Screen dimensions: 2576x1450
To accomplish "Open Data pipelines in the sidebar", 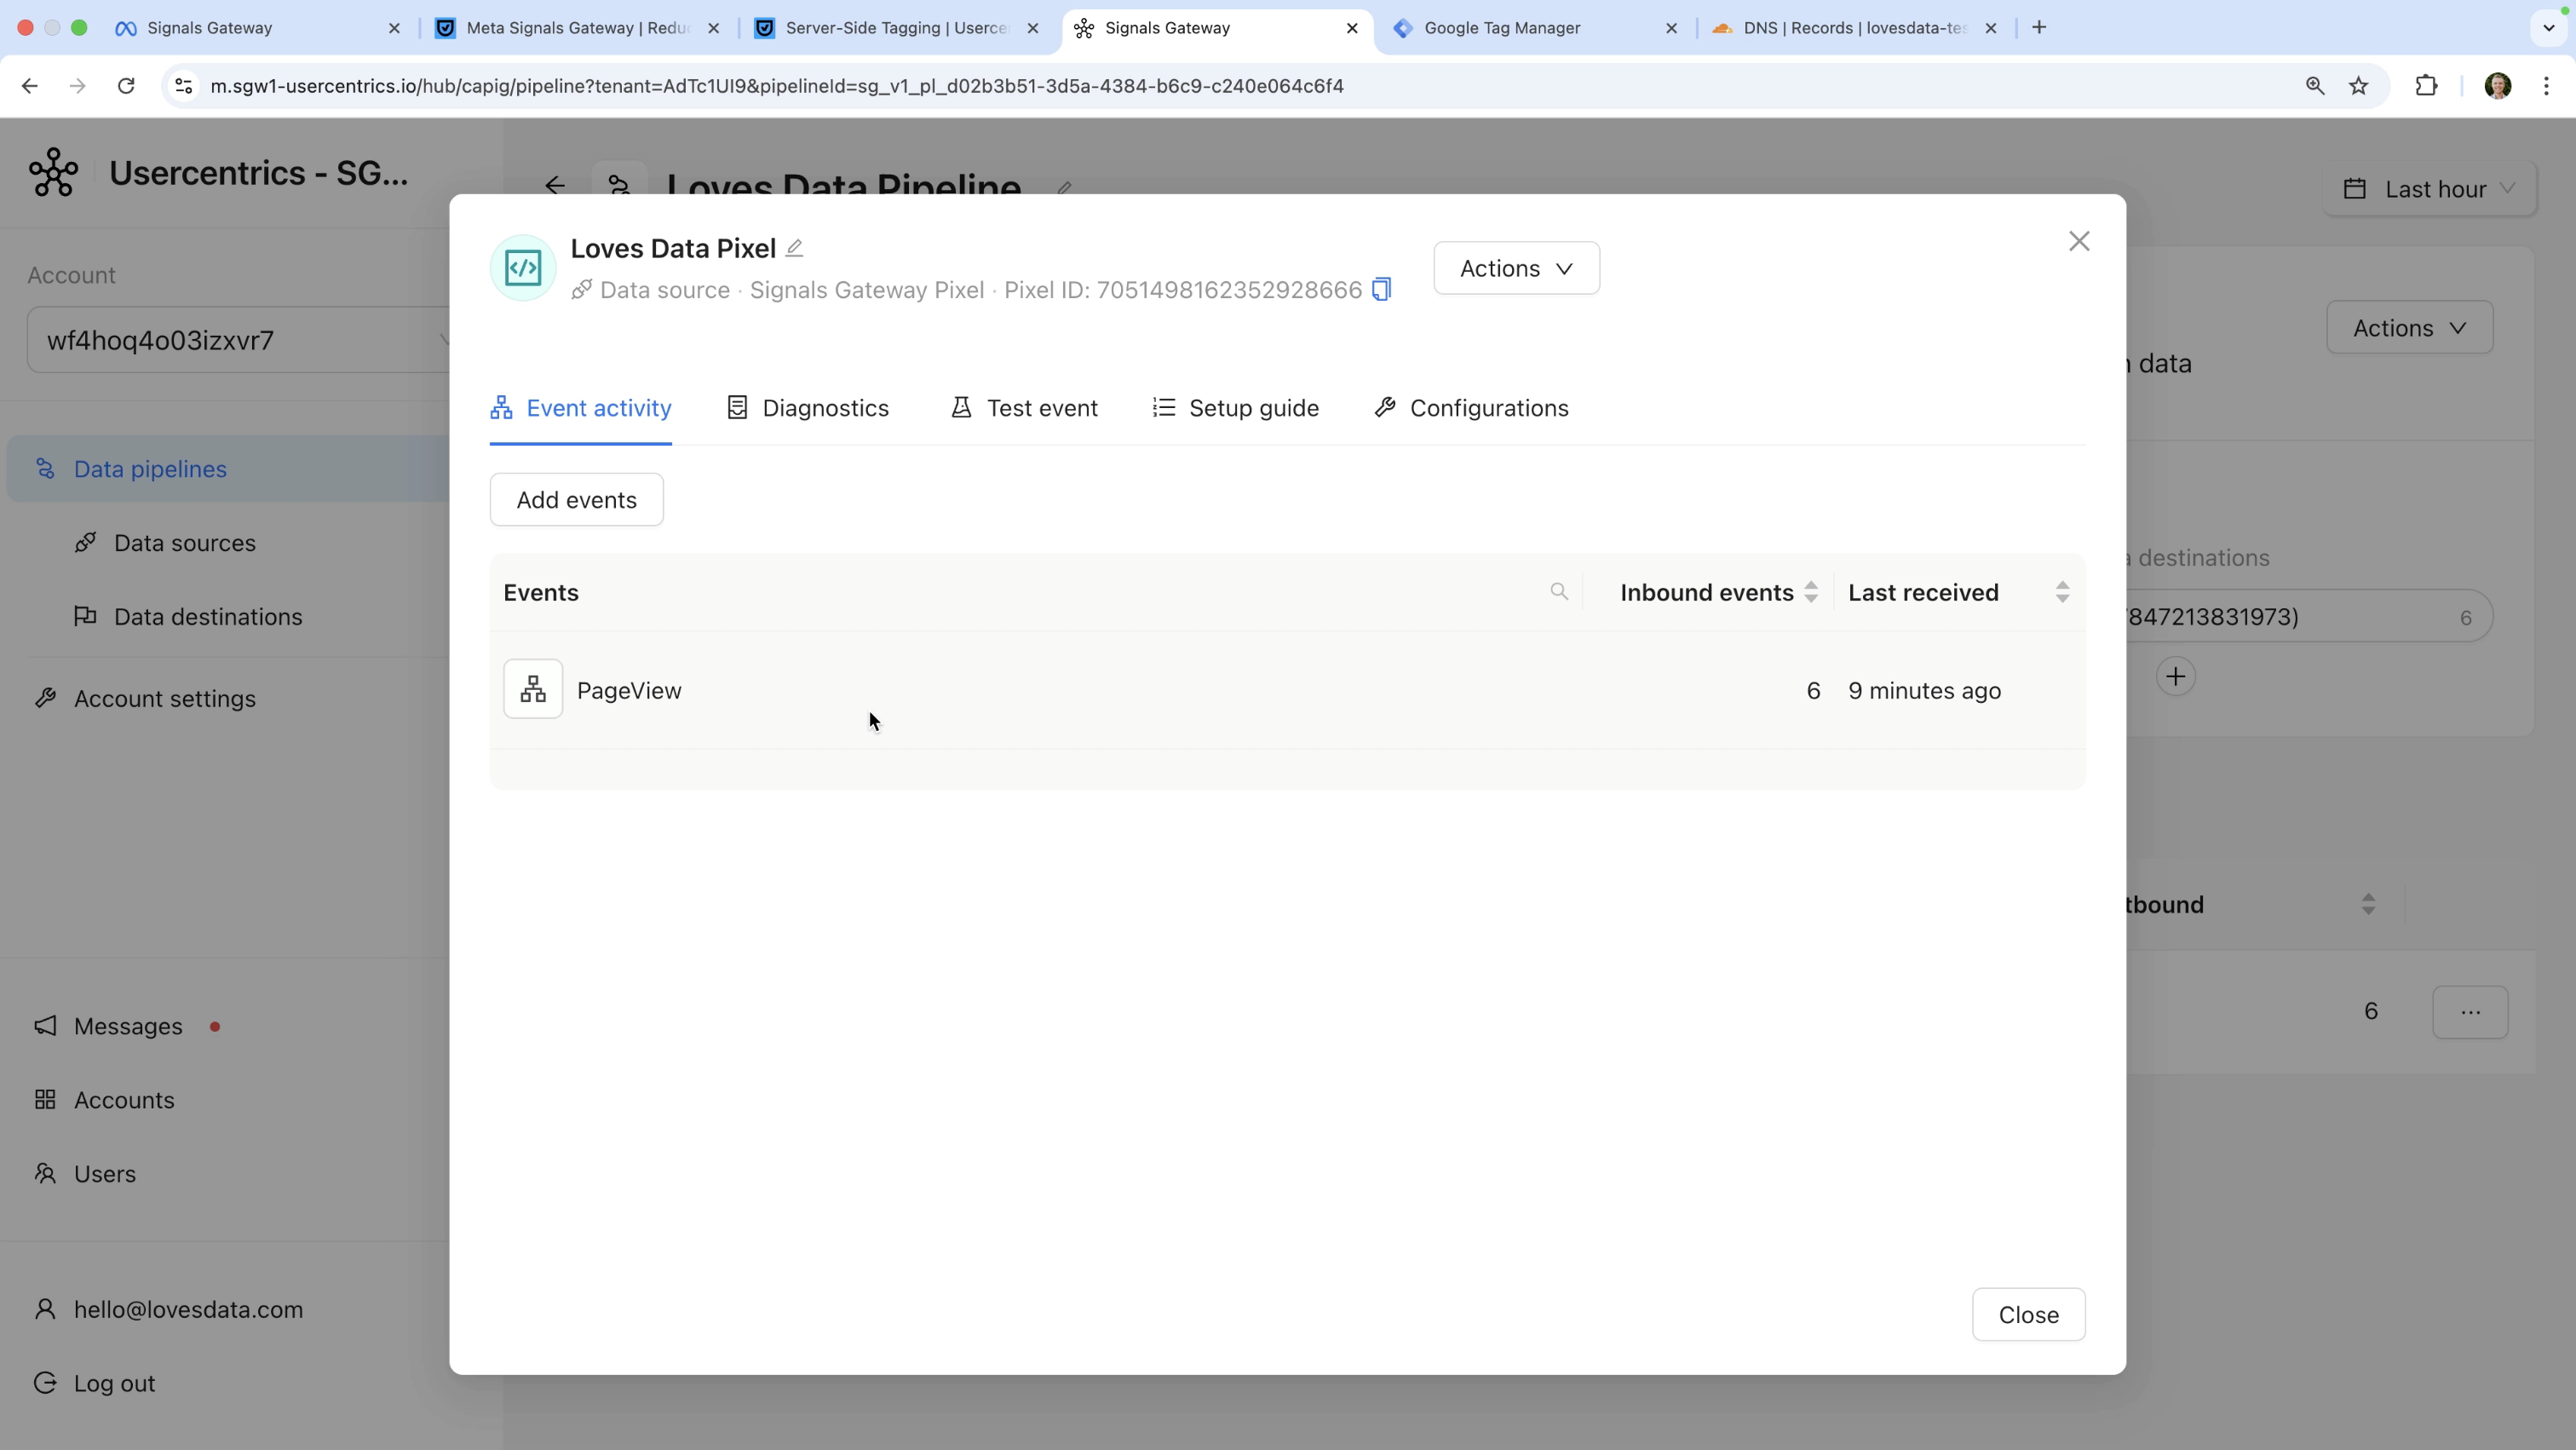I will [x=228, y=469].
